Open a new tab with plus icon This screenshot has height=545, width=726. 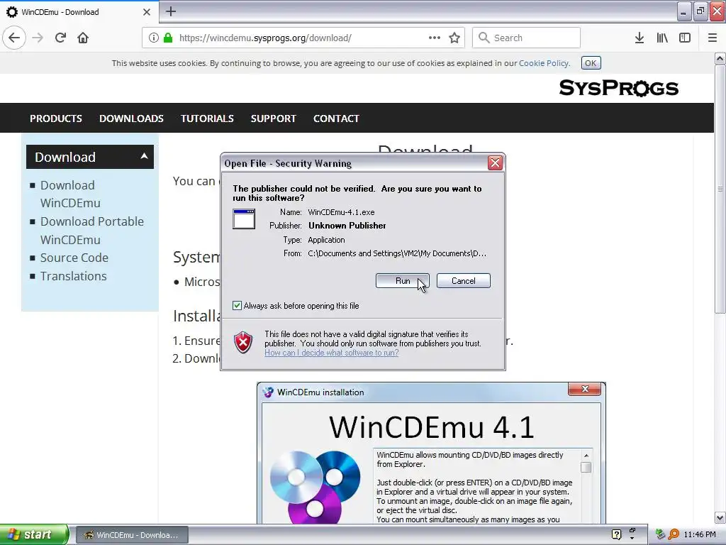(x=171, y=11)
